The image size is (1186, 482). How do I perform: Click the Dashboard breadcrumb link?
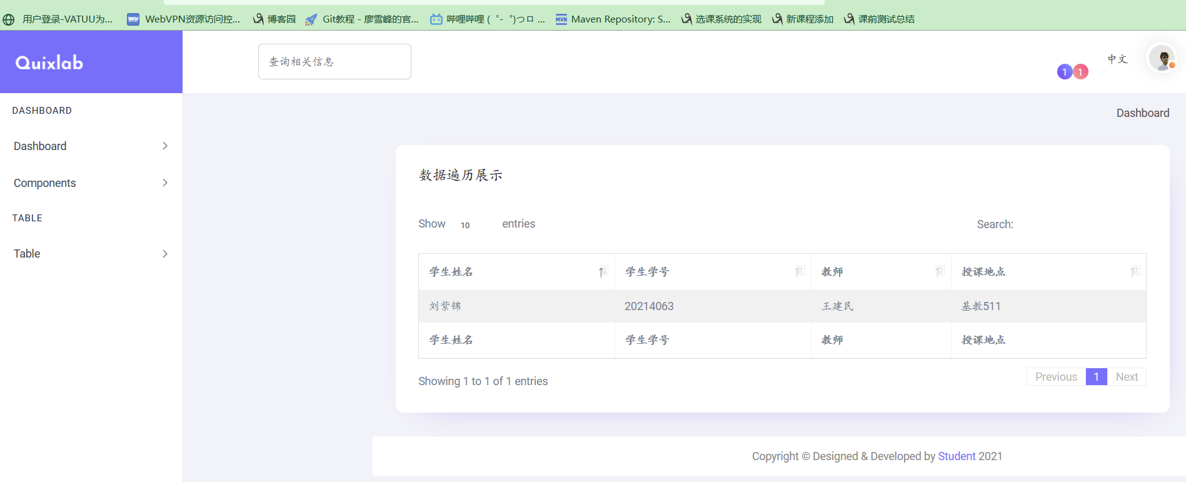pos(1143,113)
